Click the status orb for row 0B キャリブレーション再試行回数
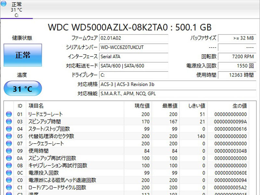The image size is (260, 195). [x=9, y=165]
